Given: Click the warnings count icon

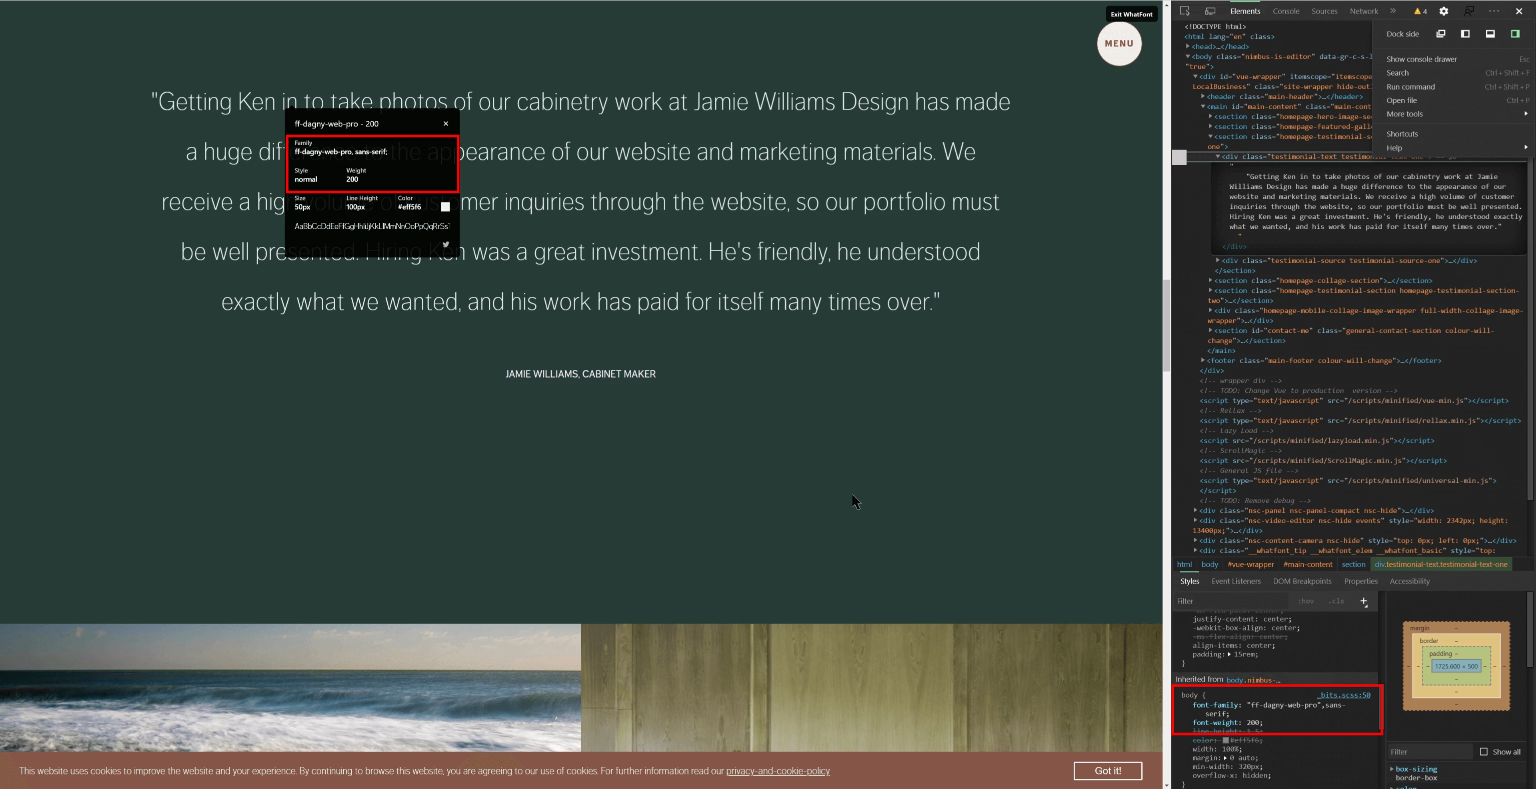Looking at the screenshot, I should click(x=1420, y=10).
